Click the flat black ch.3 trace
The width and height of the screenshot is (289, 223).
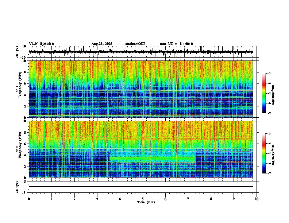(140, 187)
